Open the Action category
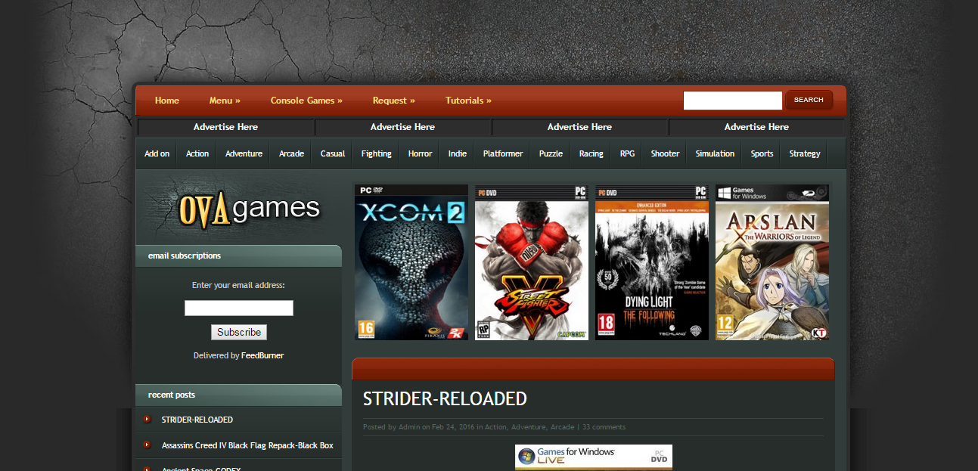The height and width of the screenshot is (471, 978). [197, 153]
